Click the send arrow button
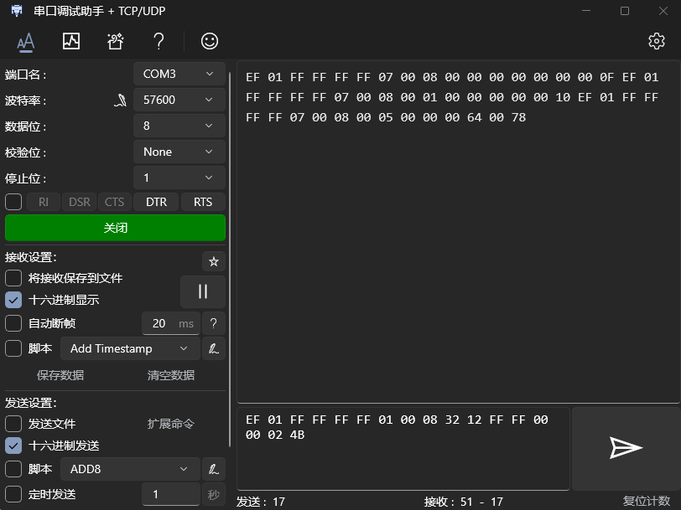This screenshot has width=681, height=510. pos(626,448)
